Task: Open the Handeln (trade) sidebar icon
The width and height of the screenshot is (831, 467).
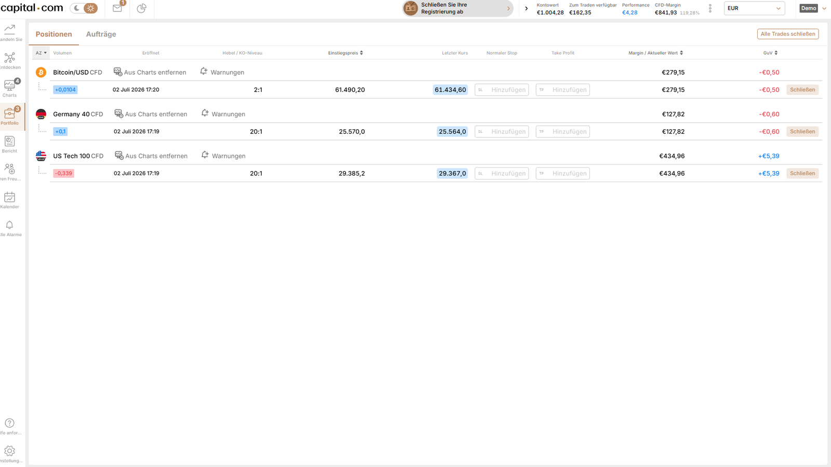Action: (x=10, y=30)
